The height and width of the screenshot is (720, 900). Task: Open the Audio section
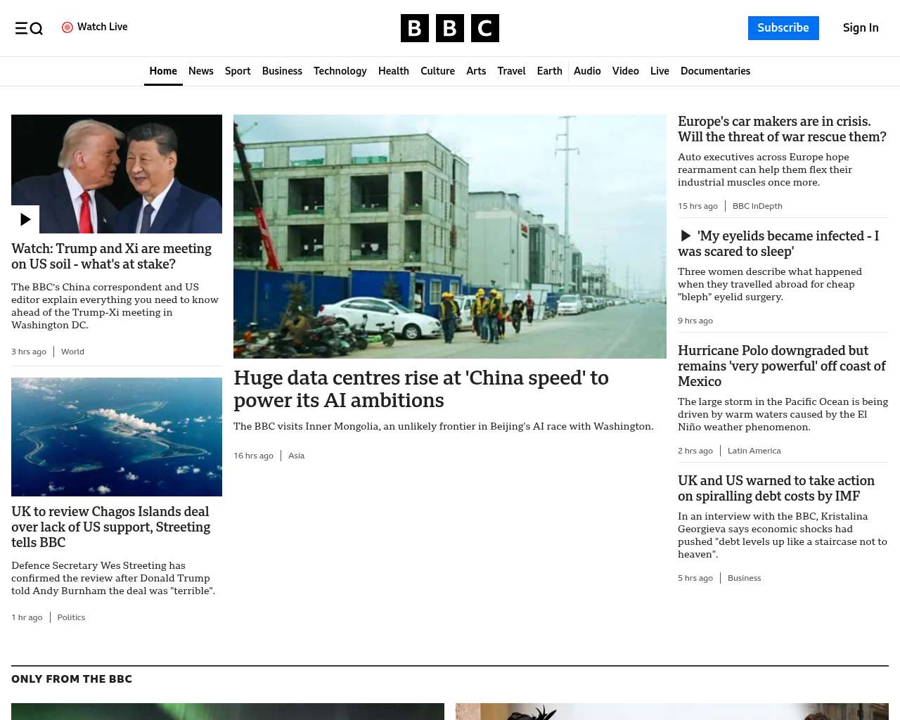pos(587,71)
